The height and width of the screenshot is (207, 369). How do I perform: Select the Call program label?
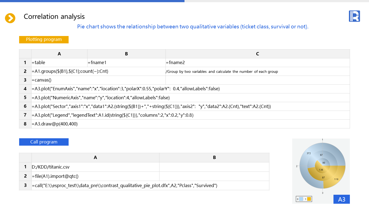pyautogui.click(x=44, y=142)
